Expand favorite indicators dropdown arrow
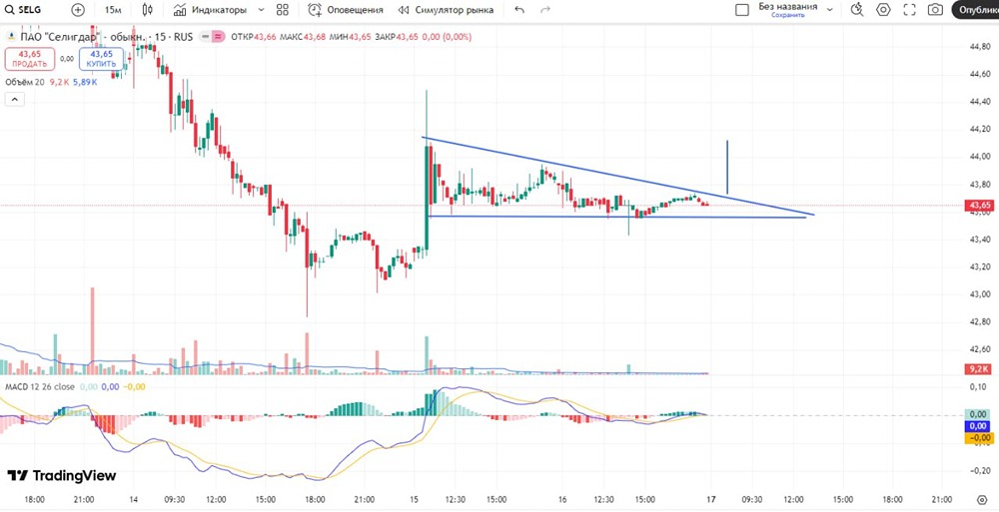999x512 pixels. coord(261,10)
